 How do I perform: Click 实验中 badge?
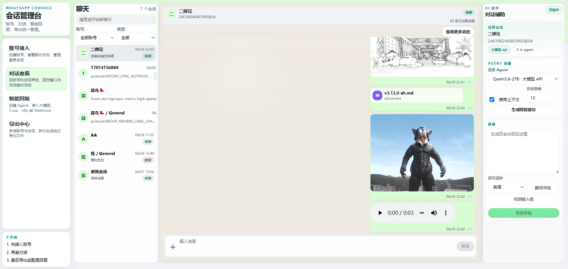[x=554, y=10]
